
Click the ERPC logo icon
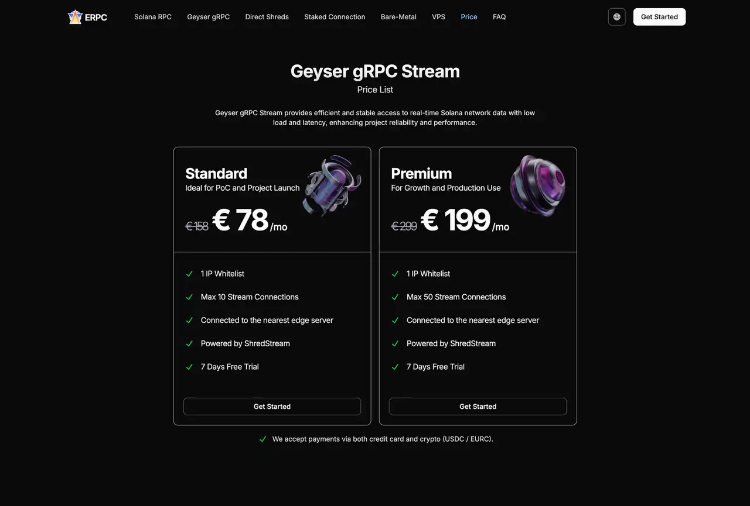75,17
